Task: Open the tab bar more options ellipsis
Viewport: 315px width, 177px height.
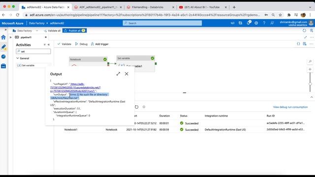Action: pyautogui.click(x=312, y=37)
